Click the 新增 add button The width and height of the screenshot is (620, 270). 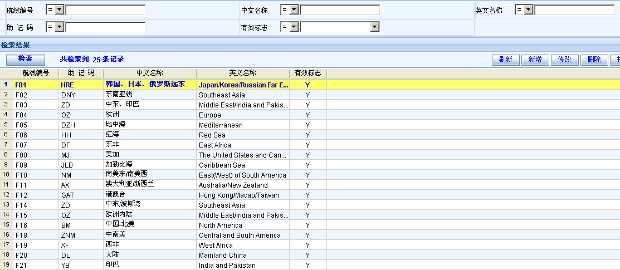tap(535, 60)
